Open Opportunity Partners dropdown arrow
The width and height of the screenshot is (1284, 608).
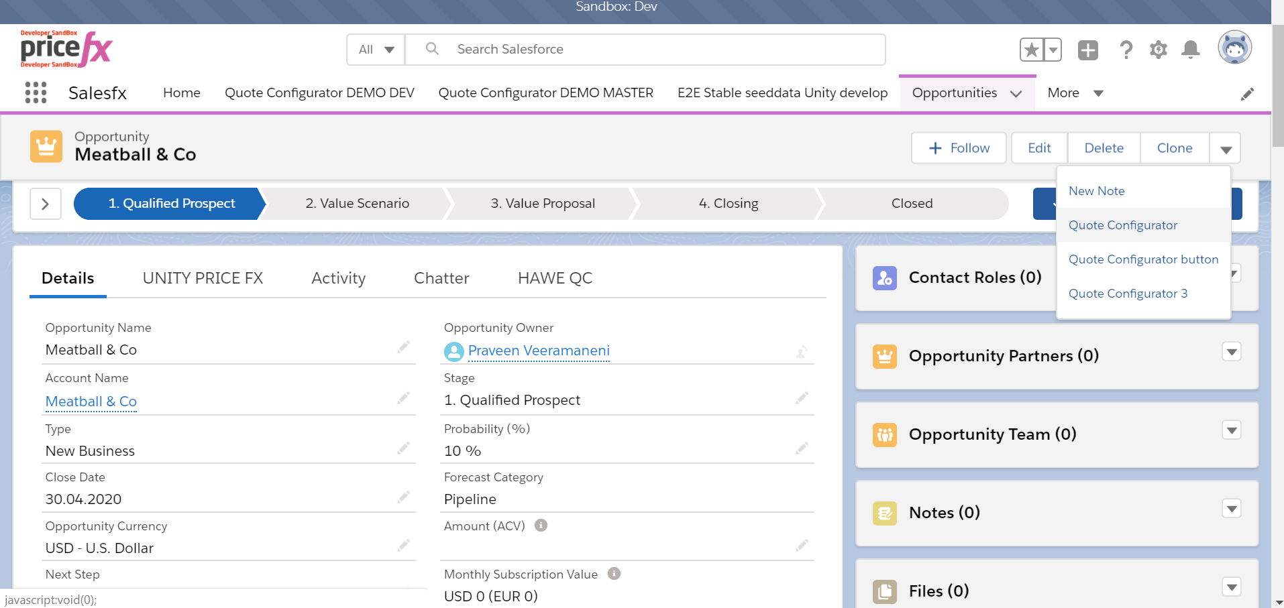(x=1231, y=352)
